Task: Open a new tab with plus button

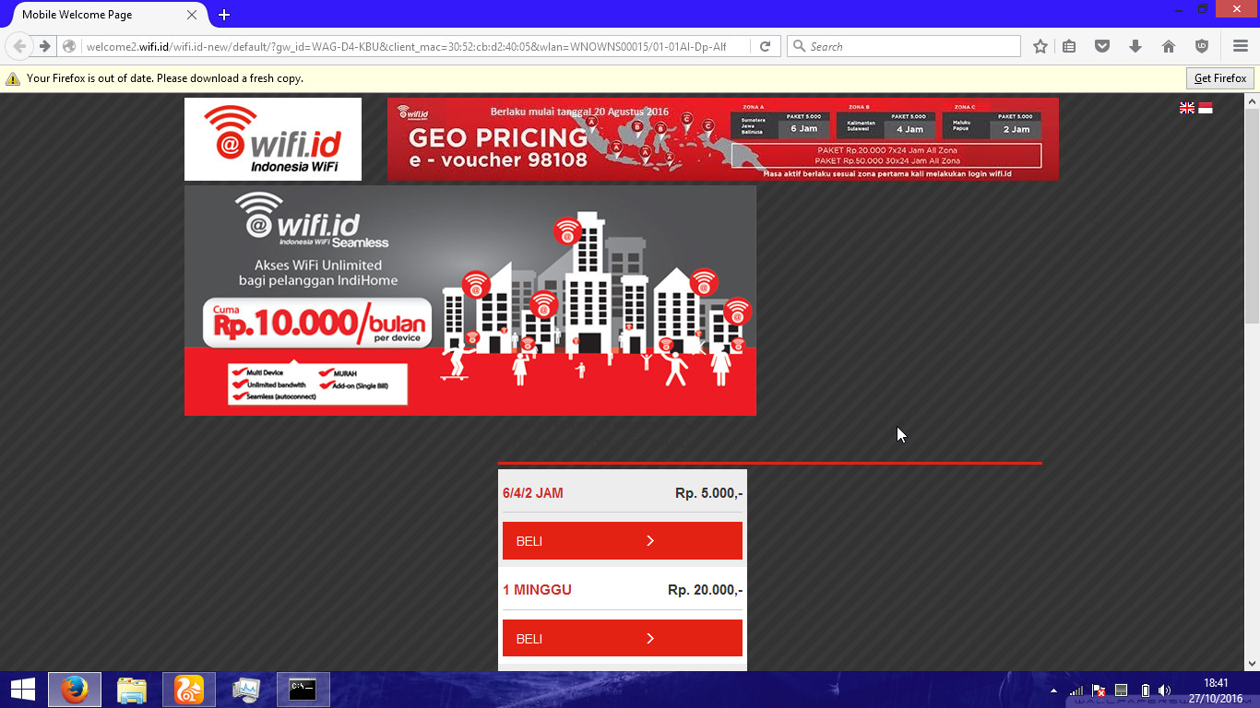Action: coord(224,15)
